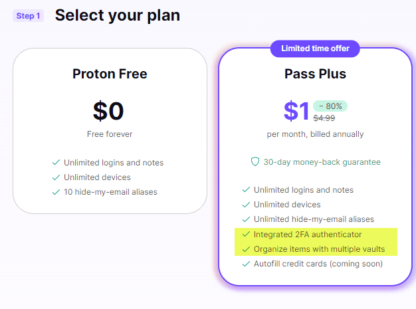Click the shield icon beside money-back guarantee
This screenshot has height=309, width=416.
(x=255, y=162)
